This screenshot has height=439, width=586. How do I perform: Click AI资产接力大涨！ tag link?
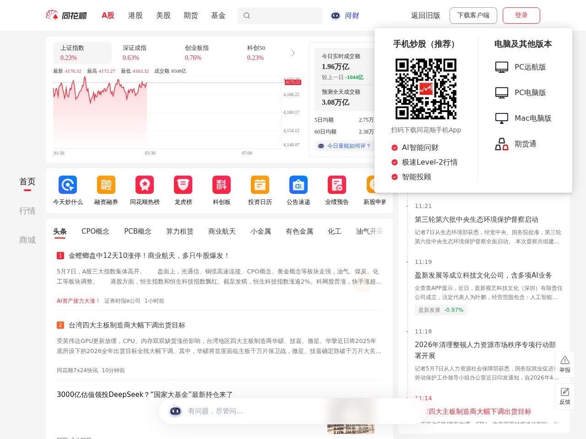78,301
